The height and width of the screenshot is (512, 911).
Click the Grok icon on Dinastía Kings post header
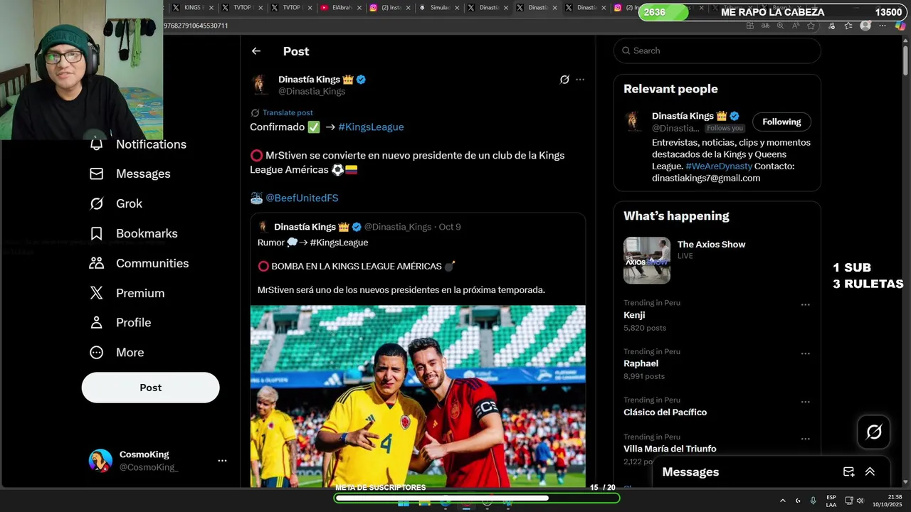564,80
